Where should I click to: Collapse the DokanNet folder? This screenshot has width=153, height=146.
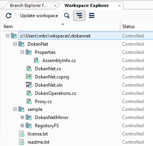pos(15,44)
